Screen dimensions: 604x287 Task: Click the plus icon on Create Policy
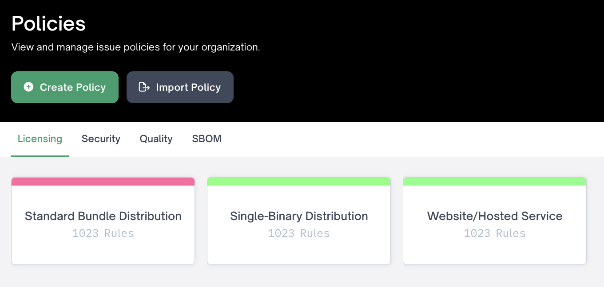click(28, 87)
